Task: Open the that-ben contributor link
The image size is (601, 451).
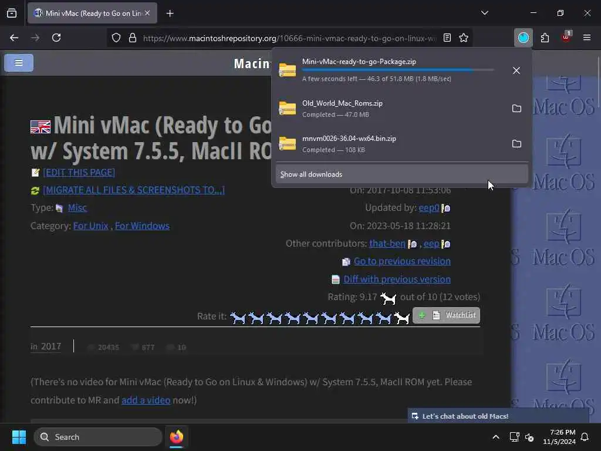Action: click(x=387, y=244)
